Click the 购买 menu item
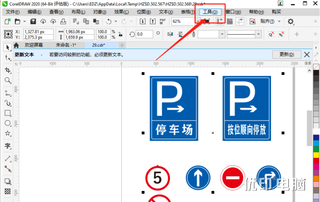Image resolution: width=320 pixels, height=202 pixels. pyautogui.click(x=276, y=12)
